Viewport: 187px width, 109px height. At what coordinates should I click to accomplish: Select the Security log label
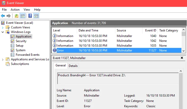(x=21, y=41)
